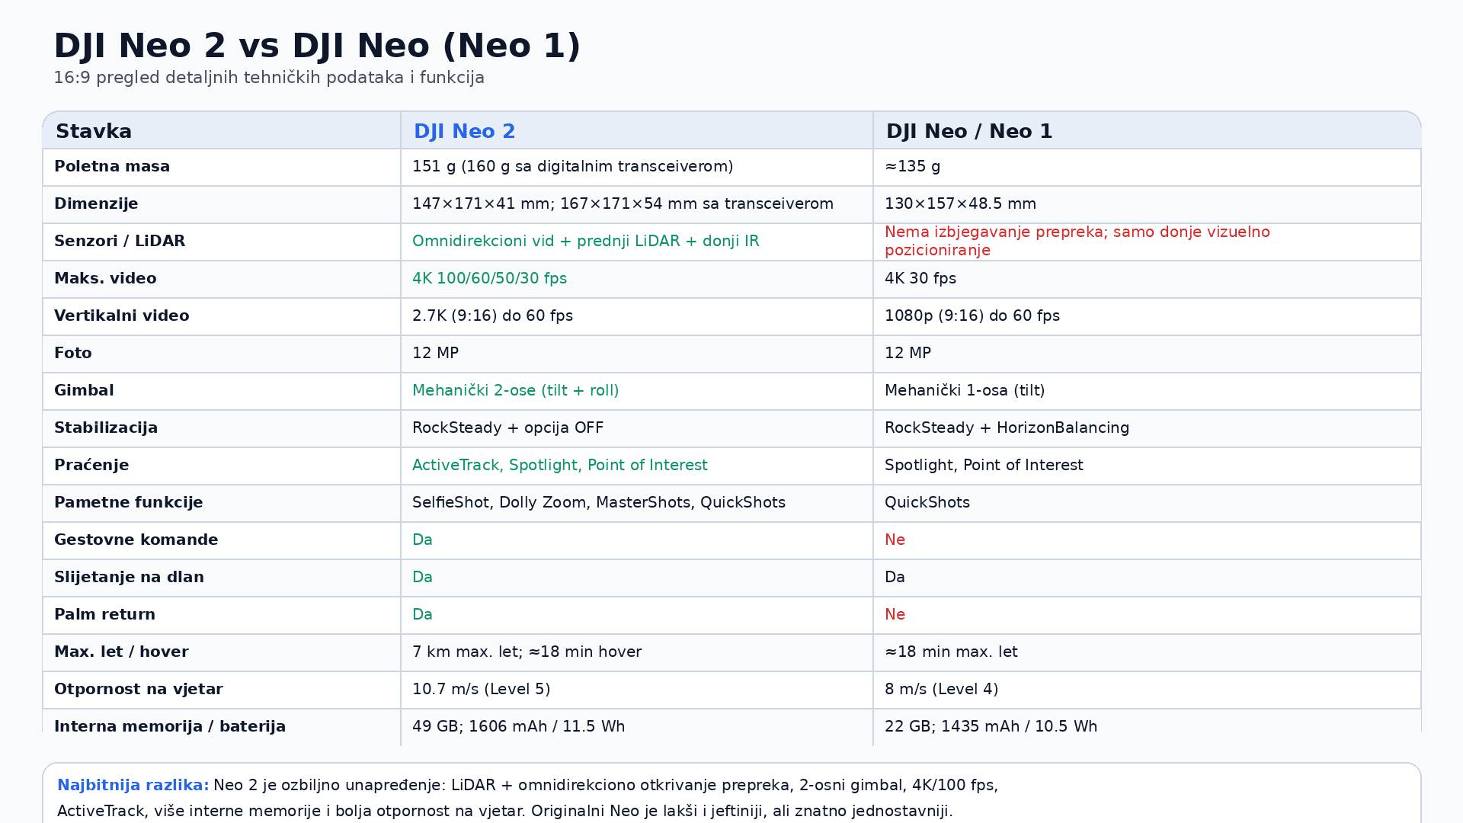
Task: Click the 'Omnidirekcioni vid + prednji LiDAR' cell
Action: (x=585, y=241)
